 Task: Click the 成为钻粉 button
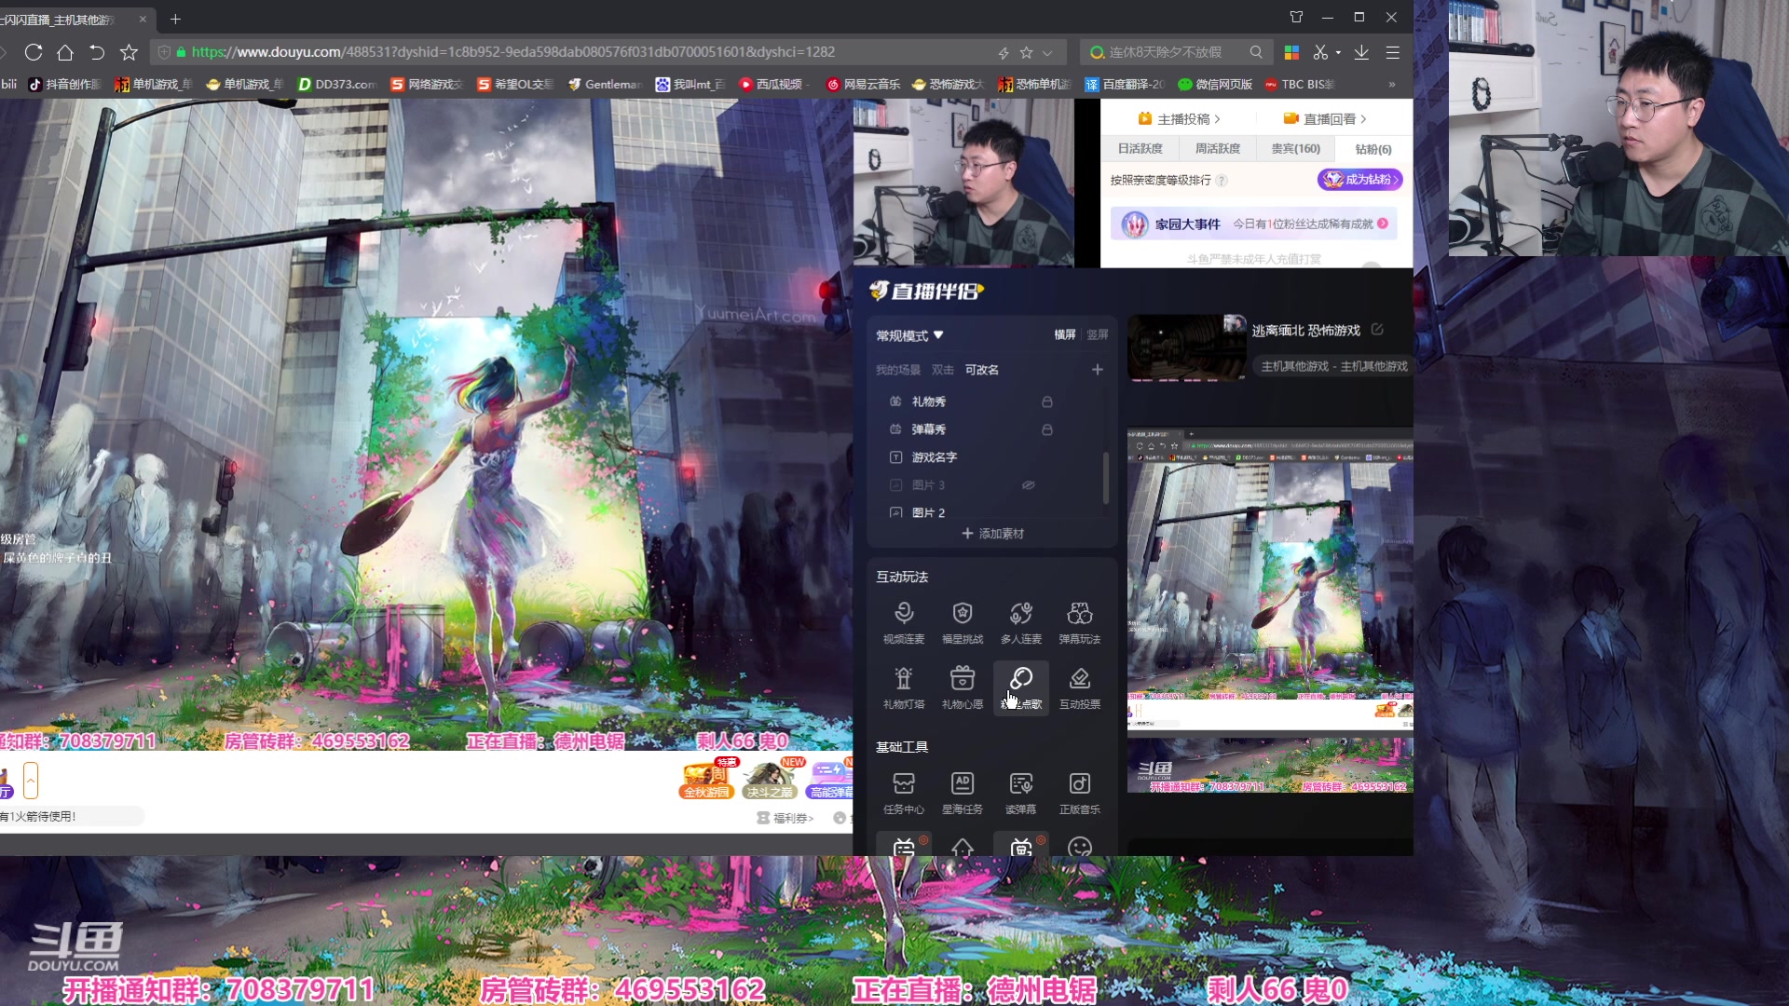point(1360,180)
